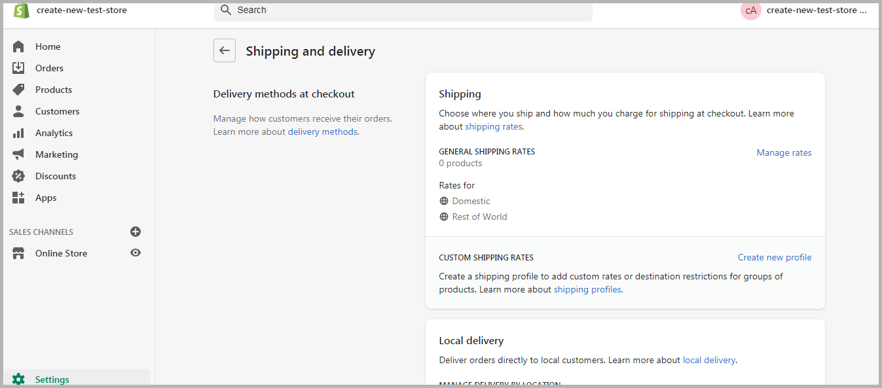Follow the shipping profiles link
This screenshot has height=388, width=882.
587,289
